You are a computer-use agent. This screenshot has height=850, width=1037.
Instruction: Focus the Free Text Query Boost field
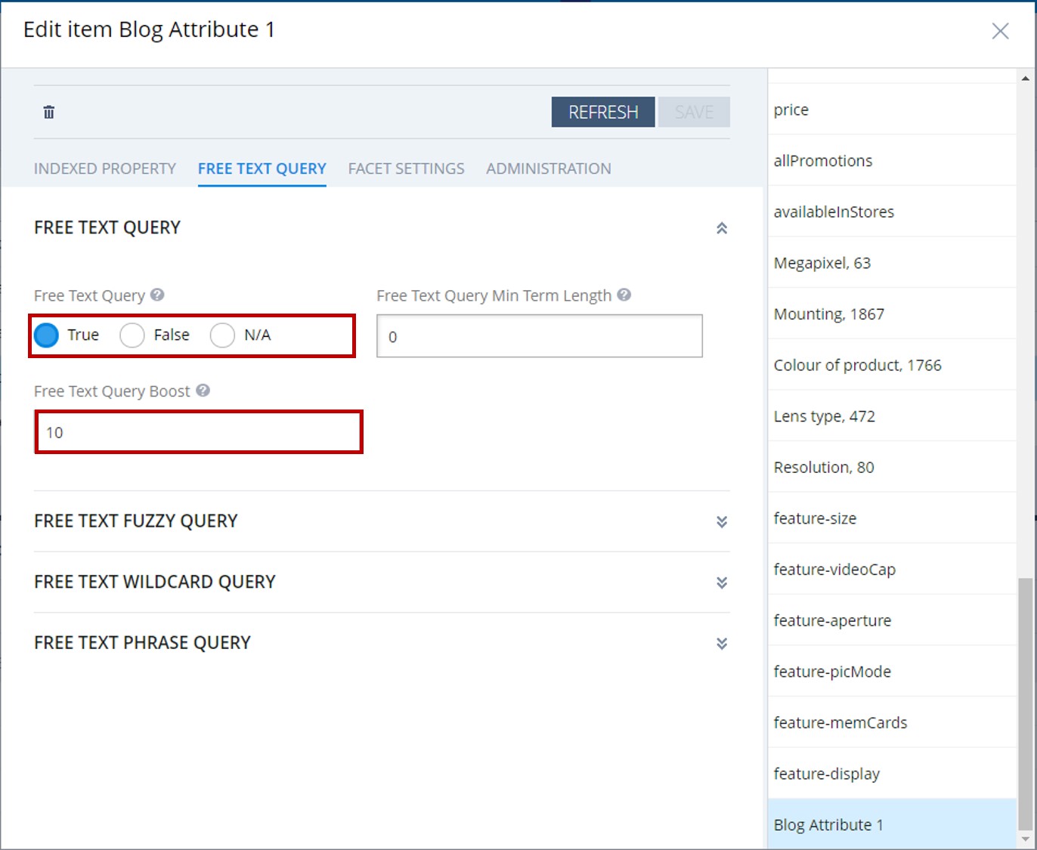pyautogui.click(x=199, y=432)
